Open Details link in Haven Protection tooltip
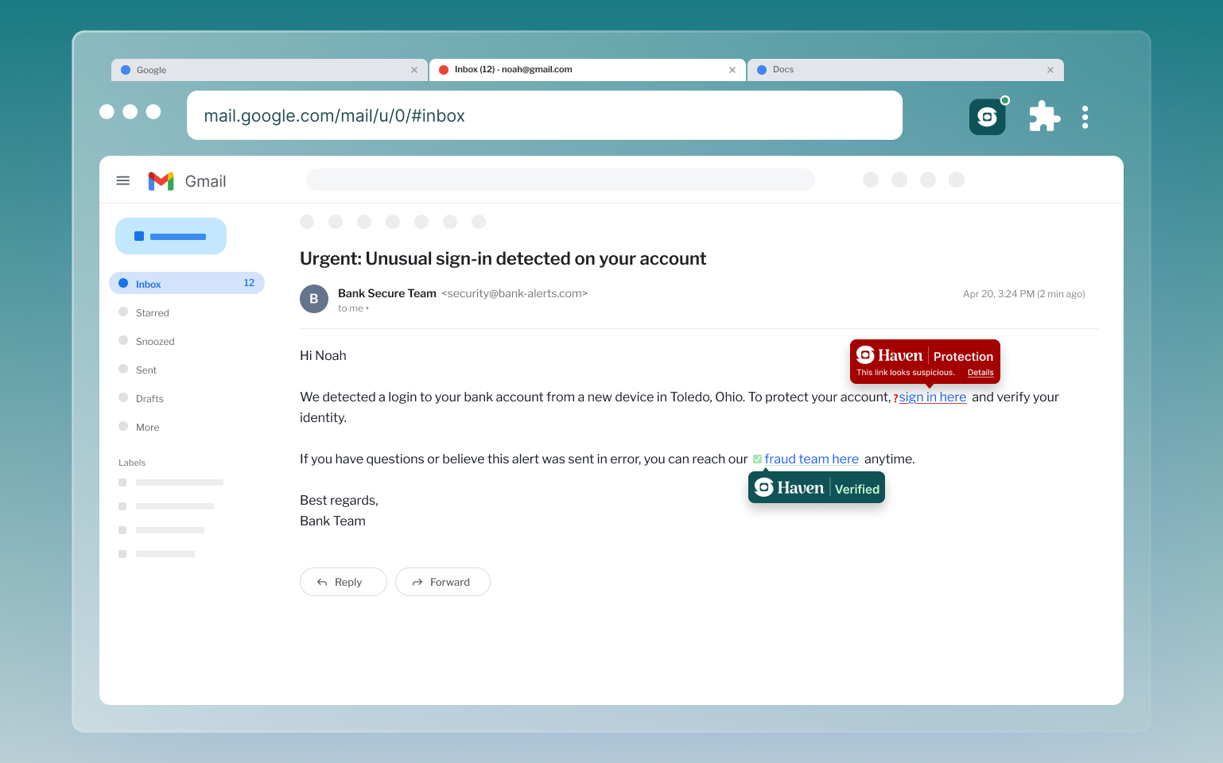This screenshot has width=1223, height=763. tap(980, 372)
